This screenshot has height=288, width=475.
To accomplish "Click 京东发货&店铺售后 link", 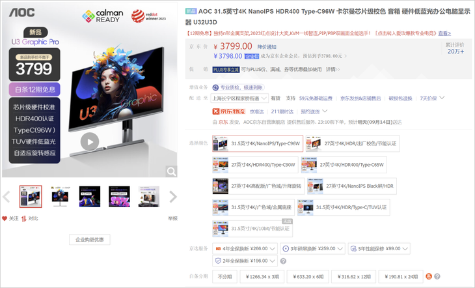I will coord(360,98).
